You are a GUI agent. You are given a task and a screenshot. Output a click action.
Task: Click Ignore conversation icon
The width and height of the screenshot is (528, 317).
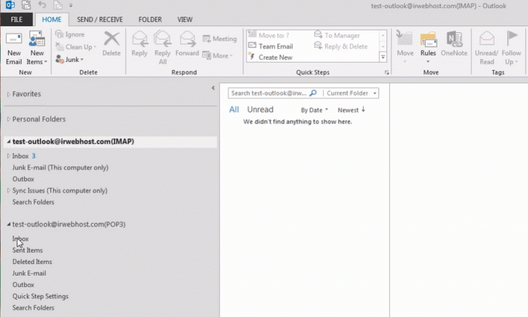(x=60, y=34)
